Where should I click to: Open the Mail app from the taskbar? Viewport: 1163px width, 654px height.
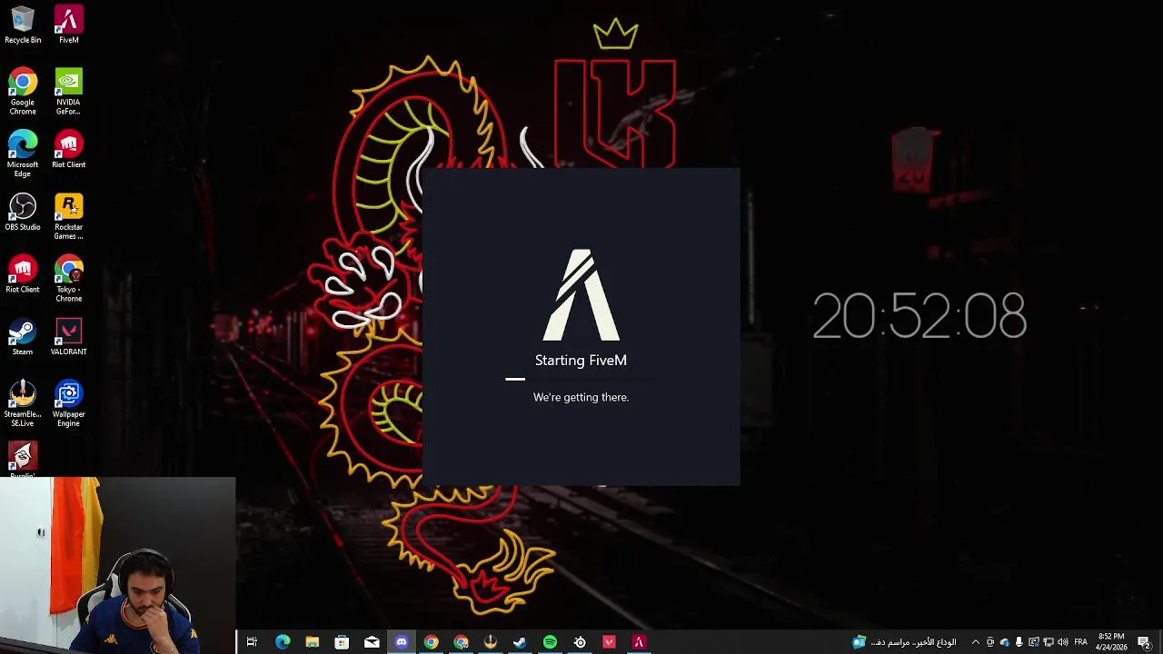tap(372, 642)
